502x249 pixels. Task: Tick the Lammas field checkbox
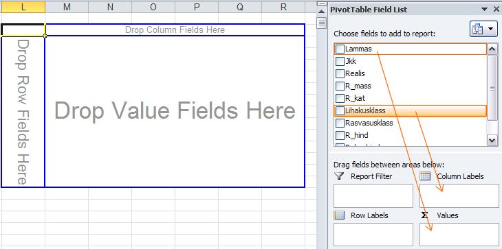click(340, 49)
